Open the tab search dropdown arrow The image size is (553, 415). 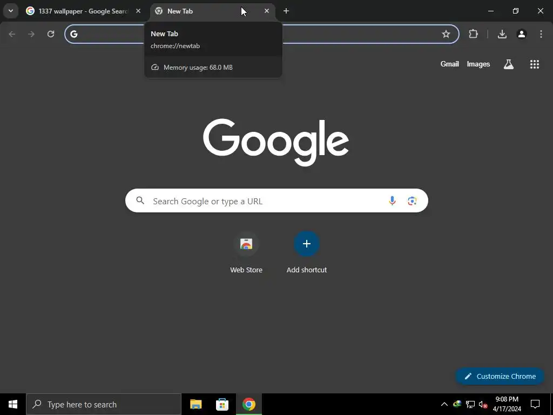tap(11, 11)
